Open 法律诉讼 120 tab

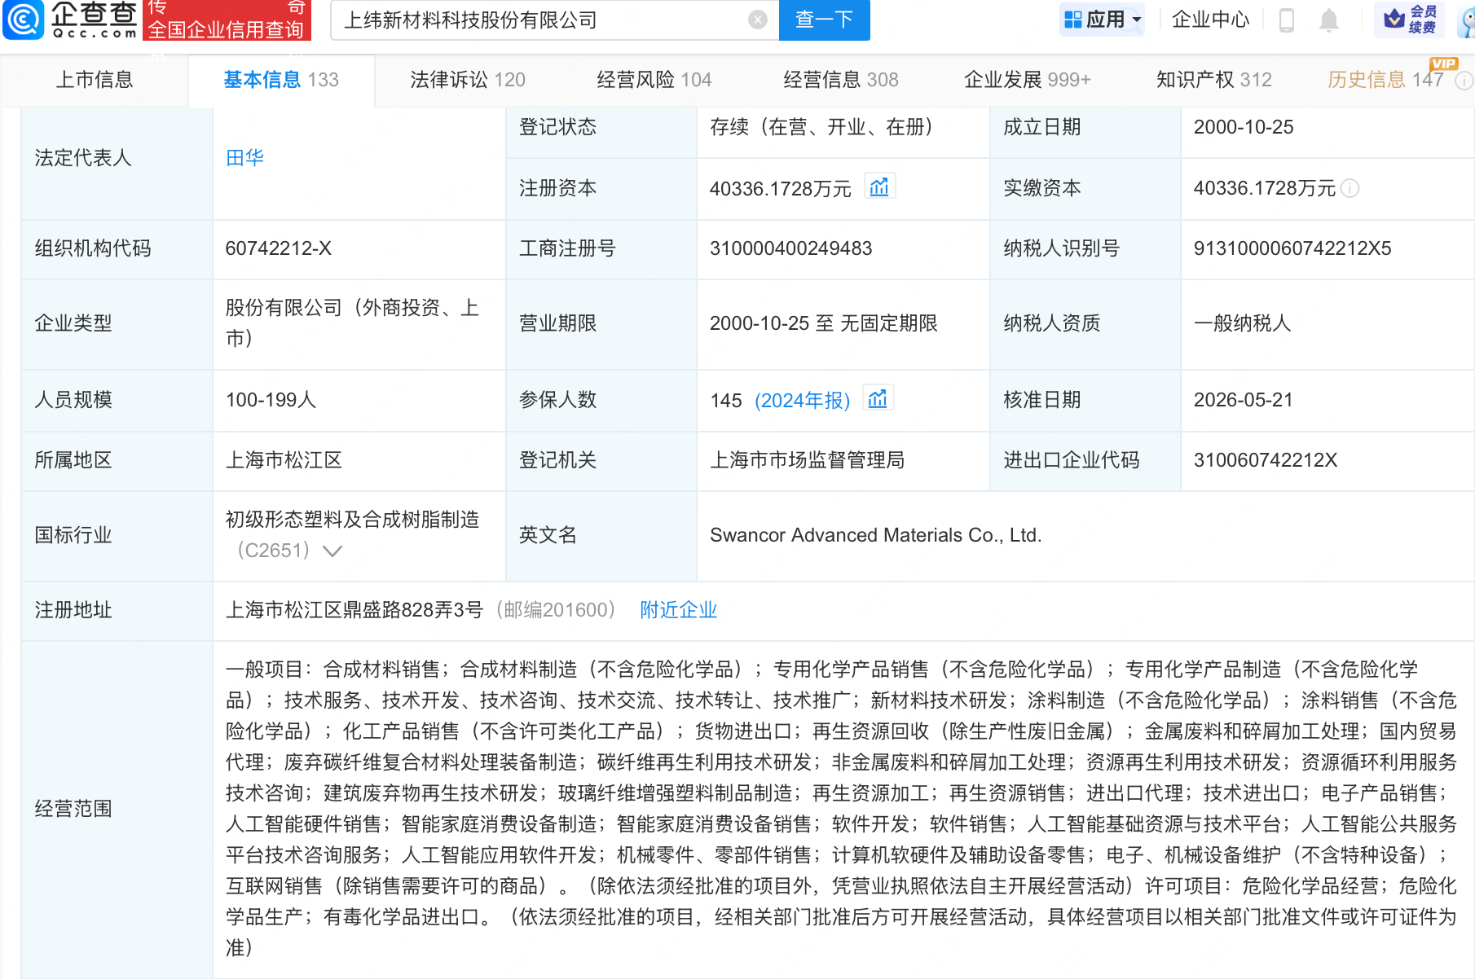click(x=468, y=80)
